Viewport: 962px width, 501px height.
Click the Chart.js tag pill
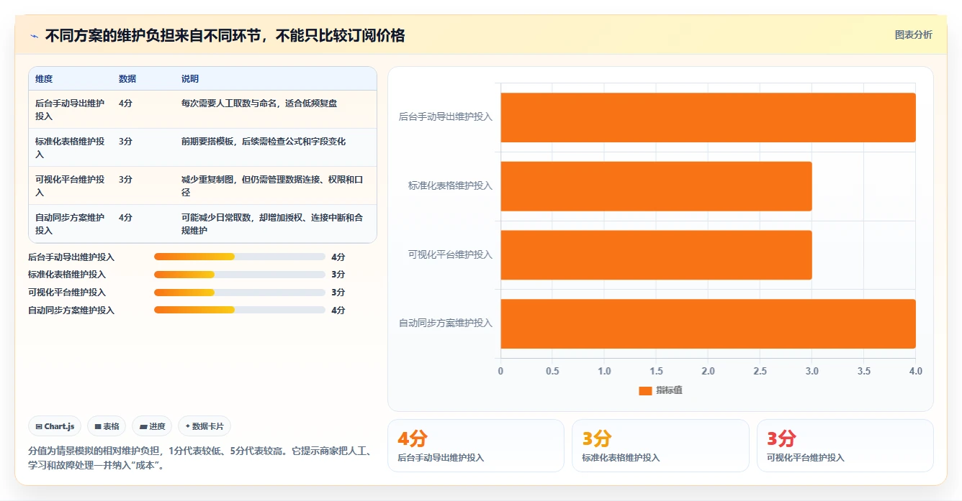click(x=55, y=426)
